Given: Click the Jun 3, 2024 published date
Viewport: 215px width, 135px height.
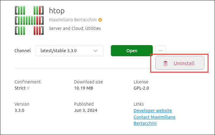Looking at the screenshot, I should click(85, 110).
